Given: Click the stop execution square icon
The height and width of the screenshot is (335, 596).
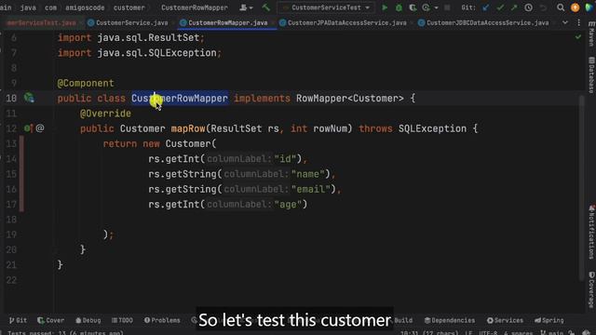Looking at the screenshot, I should (x=447, y=7).
